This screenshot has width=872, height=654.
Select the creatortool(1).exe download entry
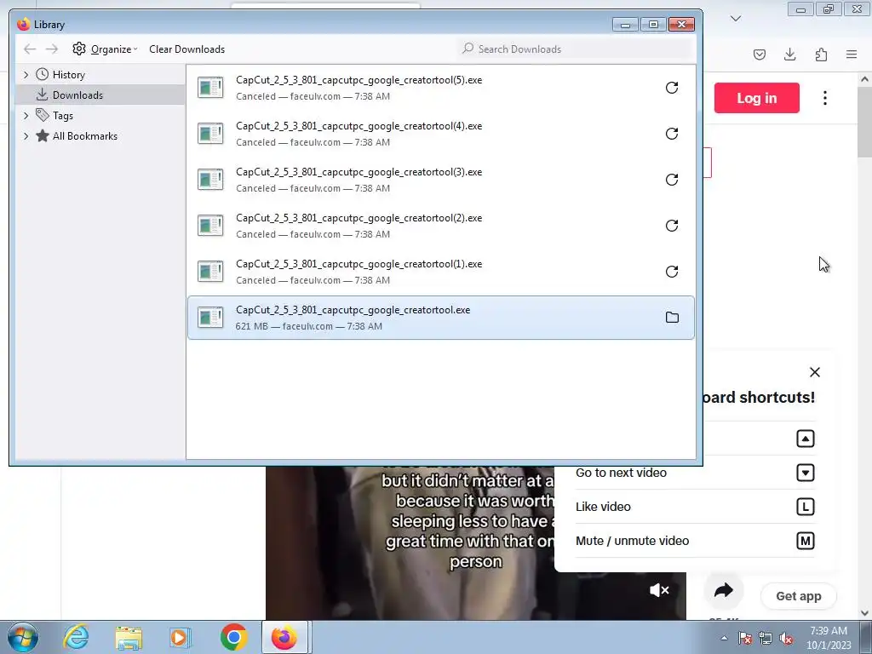(x=440, y=272)
